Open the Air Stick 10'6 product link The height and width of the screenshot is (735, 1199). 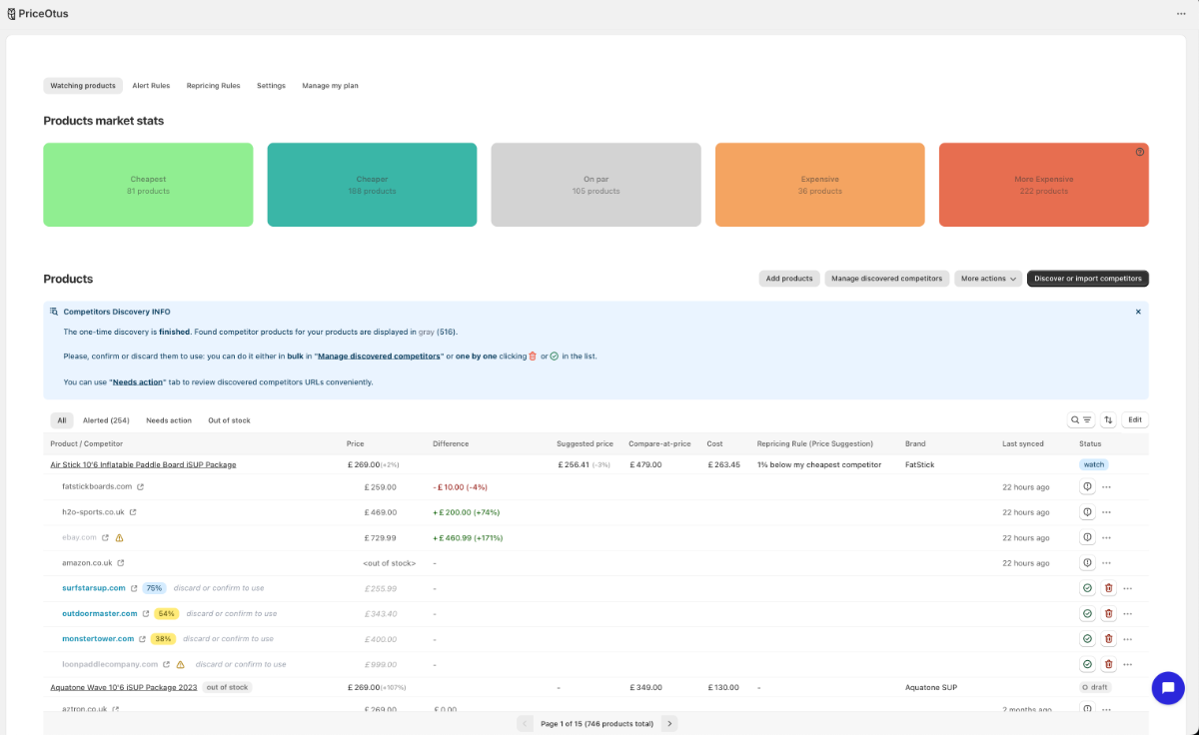click(x=143, y=464)
